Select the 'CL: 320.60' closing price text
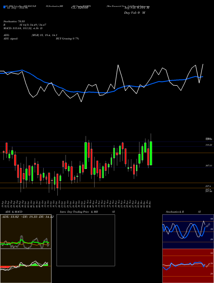The width and height of the screenshot is (214, 283). click(x=80, y=8)
